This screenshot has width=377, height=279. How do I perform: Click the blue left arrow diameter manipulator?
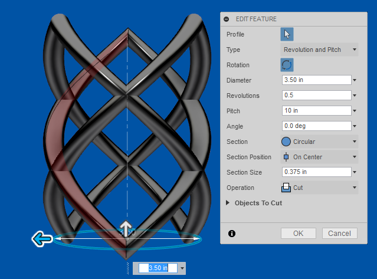click(42, 239)
